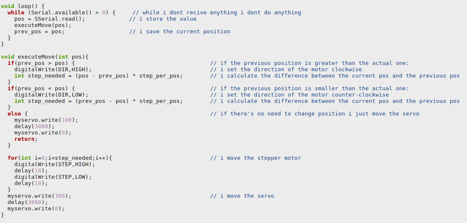Image resolution: width=467 pixels, height=223 pixels.
Task: Click the for loop header with step_needed
Action: click(x=60, y=158)
